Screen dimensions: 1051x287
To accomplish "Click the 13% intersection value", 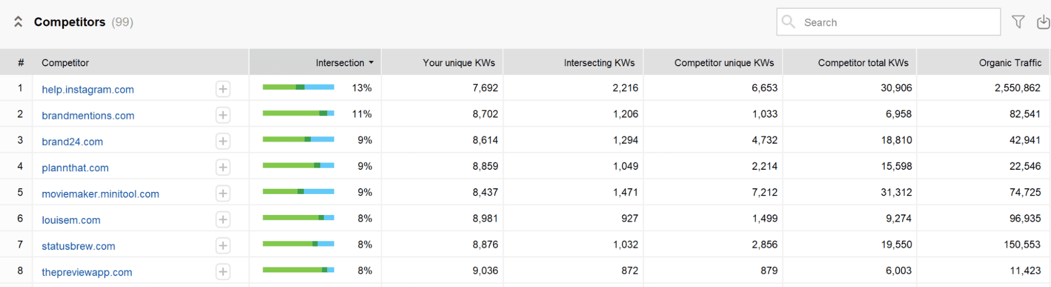I will pos(362,88).
